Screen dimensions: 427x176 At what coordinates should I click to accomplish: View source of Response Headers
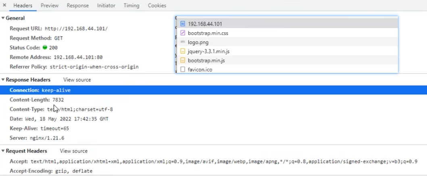click(77, 80)
